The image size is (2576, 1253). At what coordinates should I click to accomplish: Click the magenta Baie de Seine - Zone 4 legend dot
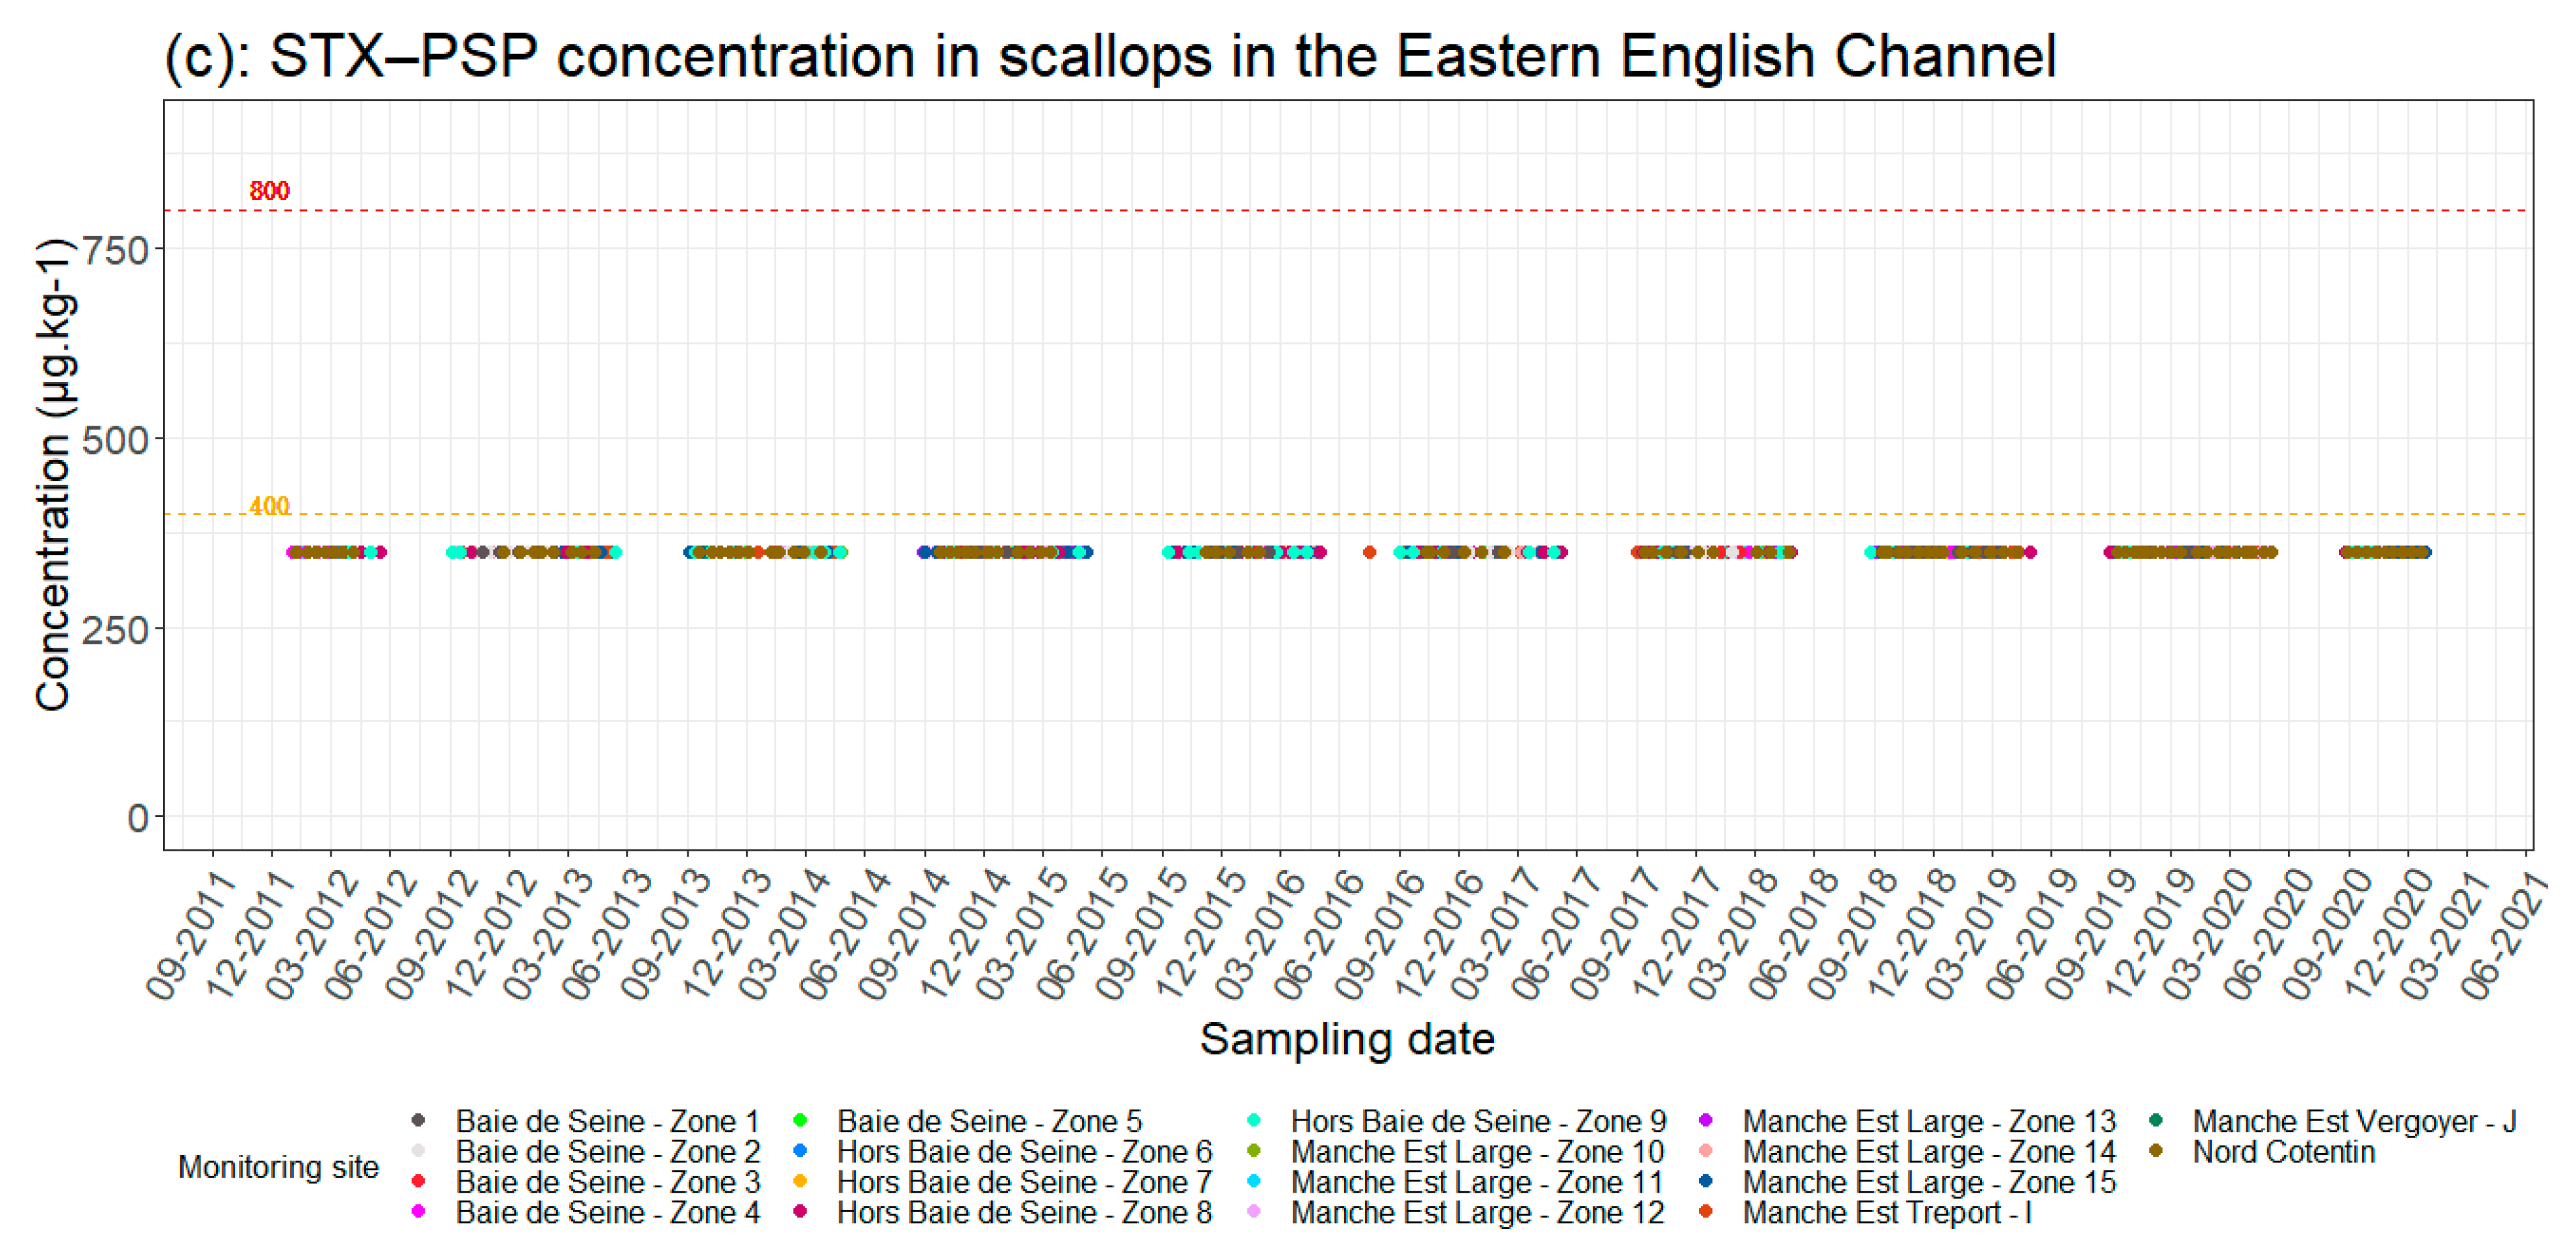(x=418, y=1212)
